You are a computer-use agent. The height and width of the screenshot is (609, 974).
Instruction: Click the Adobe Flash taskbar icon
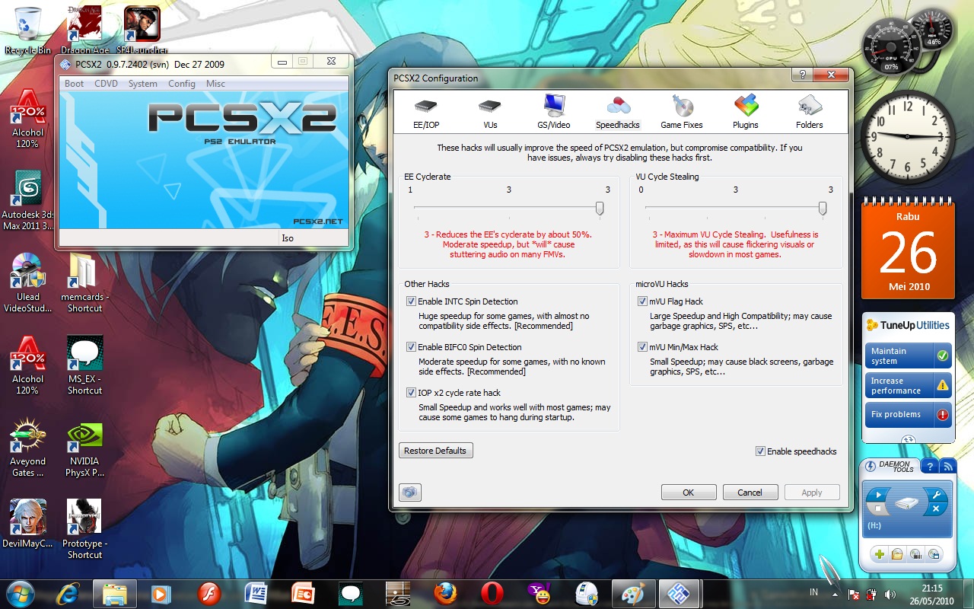tap(209, 593)
